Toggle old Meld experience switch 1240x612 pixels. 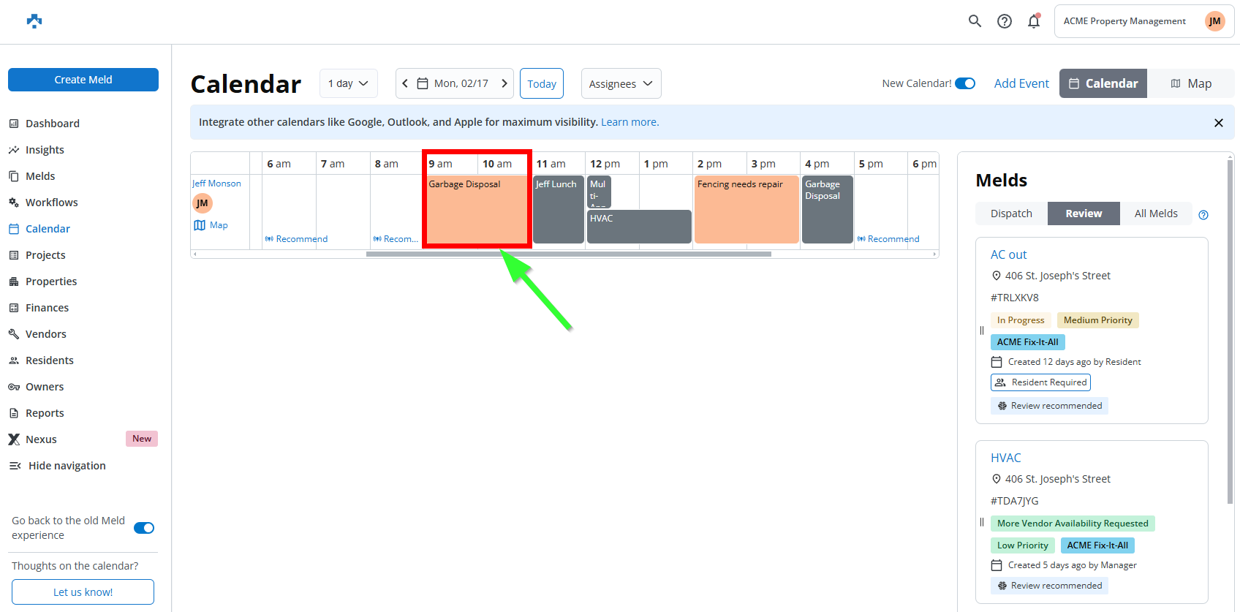tap(144, 528)
